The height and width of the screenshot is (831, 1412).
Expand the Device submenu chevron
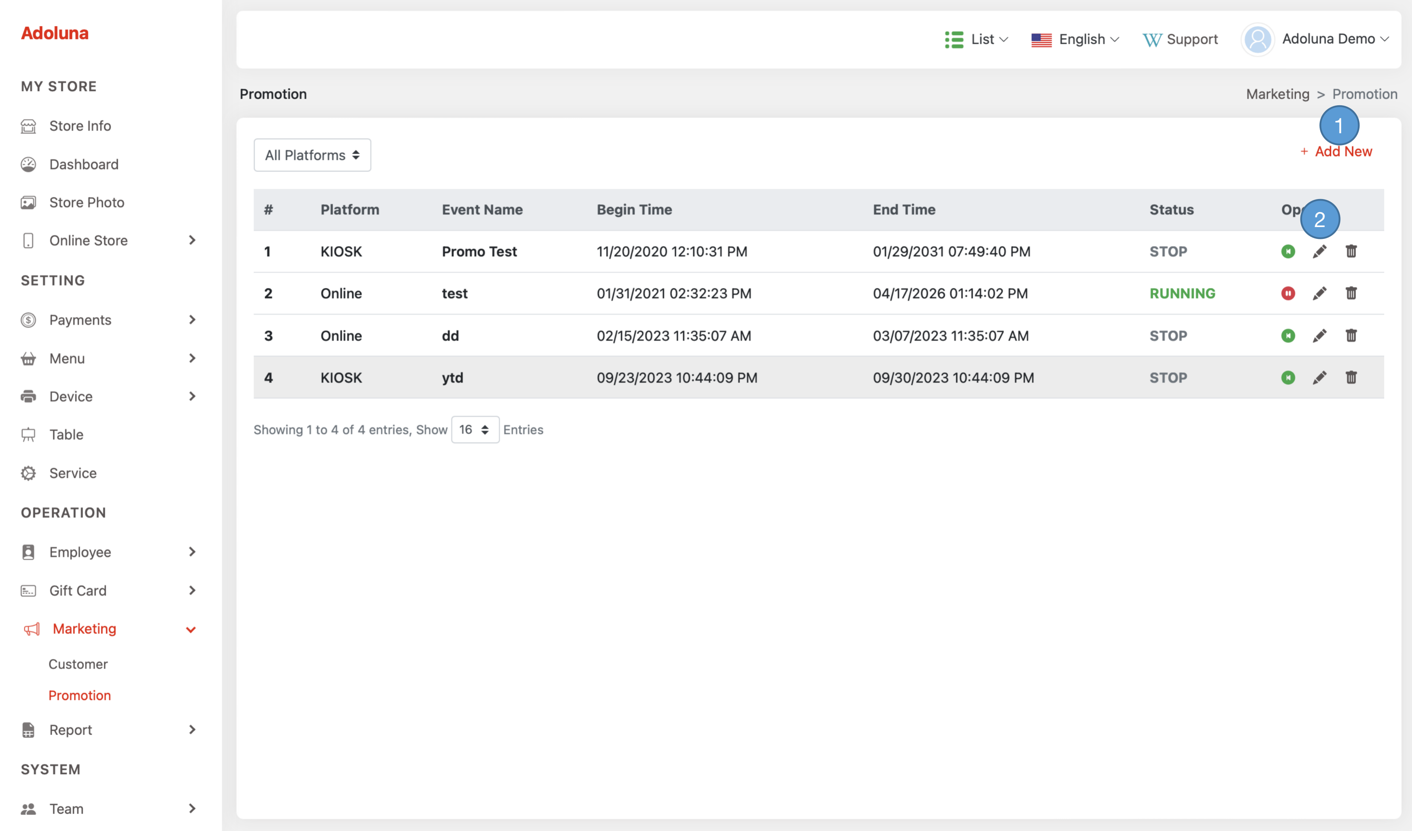coord(192,397)
